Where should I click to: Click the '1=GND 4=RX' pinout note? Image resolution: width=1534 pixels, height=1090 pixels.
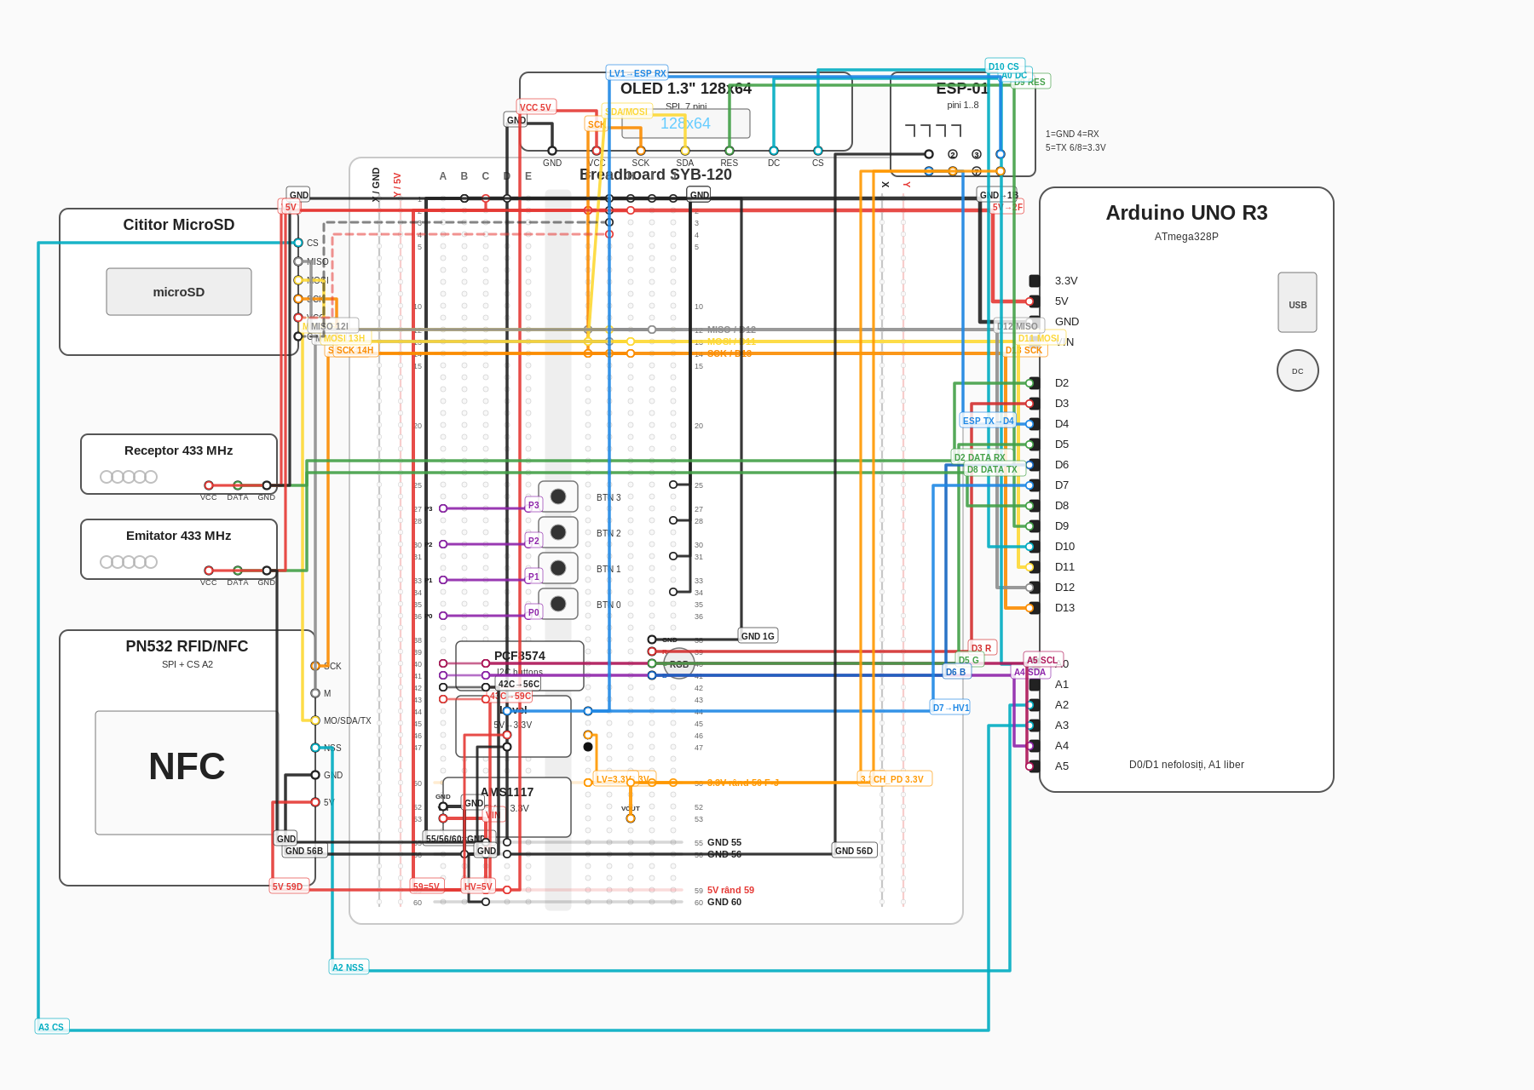pyautogui.click(x=1072, y=134)
